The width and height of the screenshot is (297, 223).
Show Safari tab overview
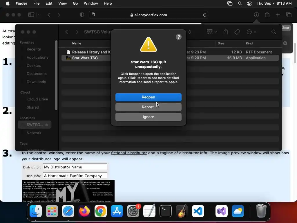289,15
